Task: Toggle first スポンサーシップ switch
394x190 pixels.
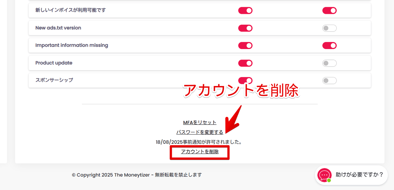Action: coord(245,81)
